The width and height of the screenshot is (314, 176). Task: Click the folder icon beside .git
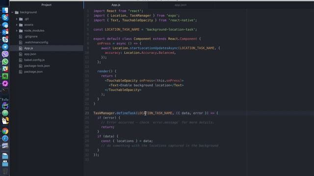(21, 19)
